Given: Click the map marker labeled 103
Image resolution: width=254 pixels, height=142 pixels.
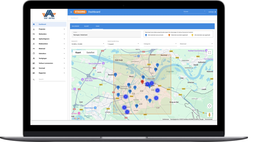Looking at the screenshot, I should [x=155, y=70].
